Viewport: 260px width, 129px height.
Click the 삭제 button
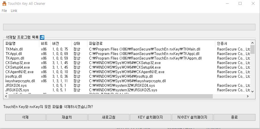25,117
